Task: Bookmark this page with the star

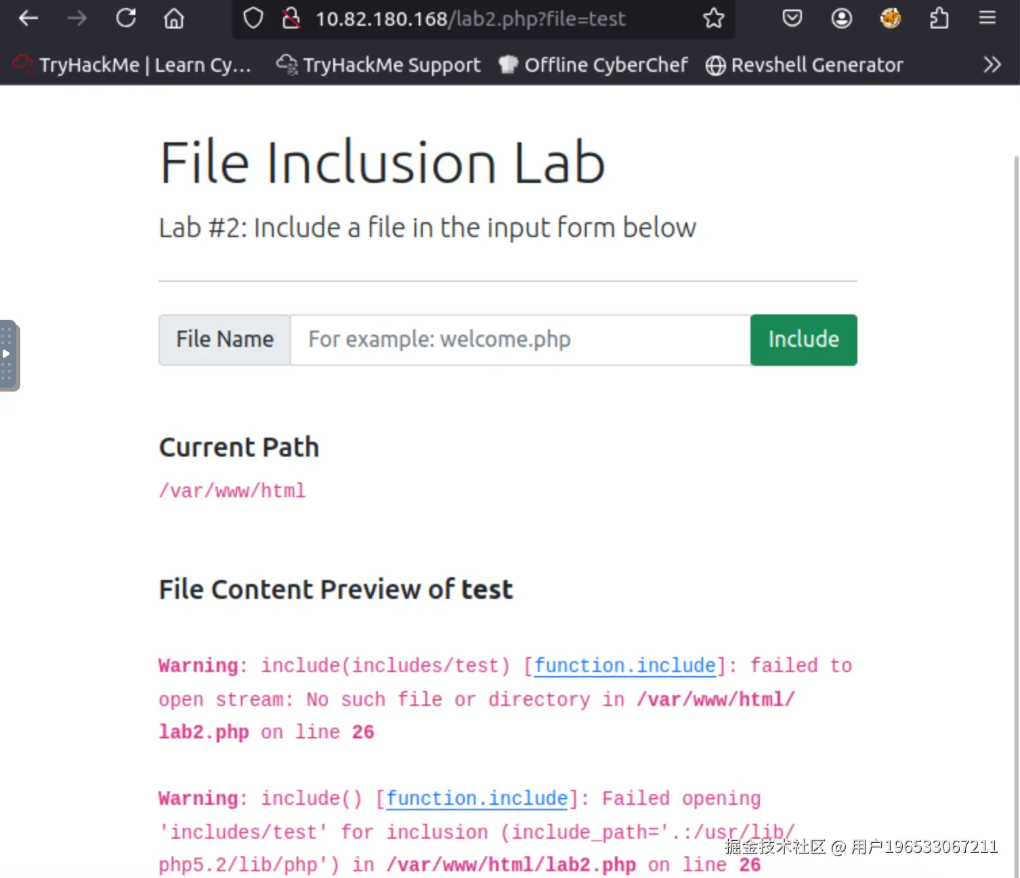Action: 713,18
